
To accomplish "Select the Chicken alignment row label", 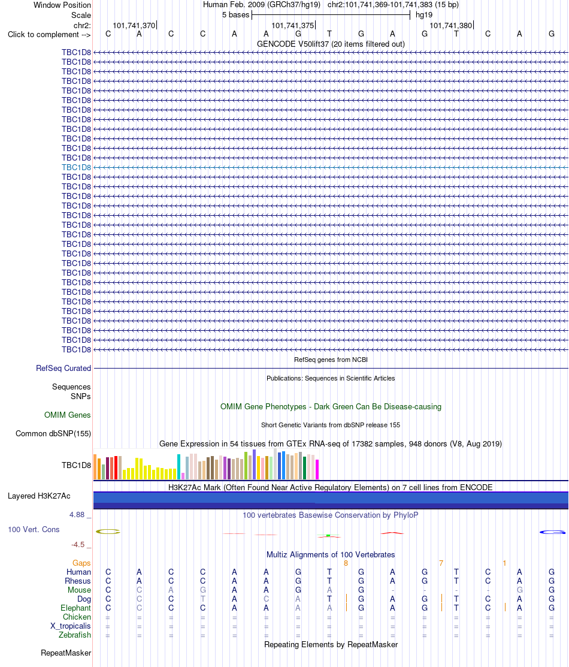I will (77, 617).
